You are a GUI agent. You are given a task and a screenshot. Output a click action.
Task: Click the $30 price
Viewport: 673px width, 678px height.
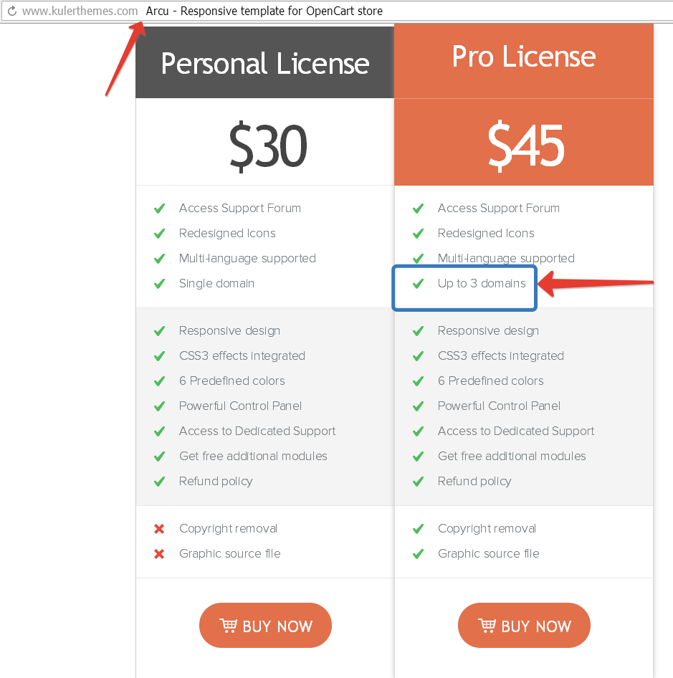tap(268, 145)
